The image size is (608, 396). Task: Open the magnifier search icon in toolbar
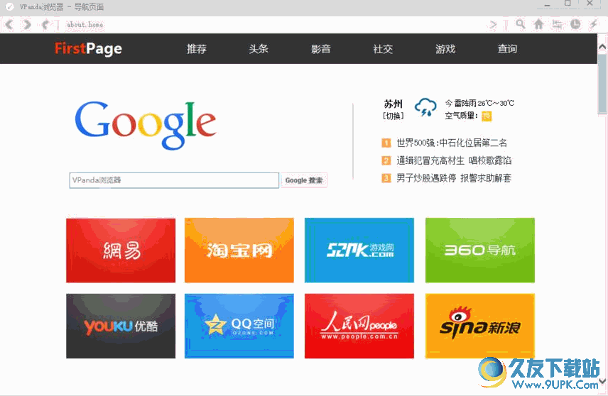coord(521,24)
